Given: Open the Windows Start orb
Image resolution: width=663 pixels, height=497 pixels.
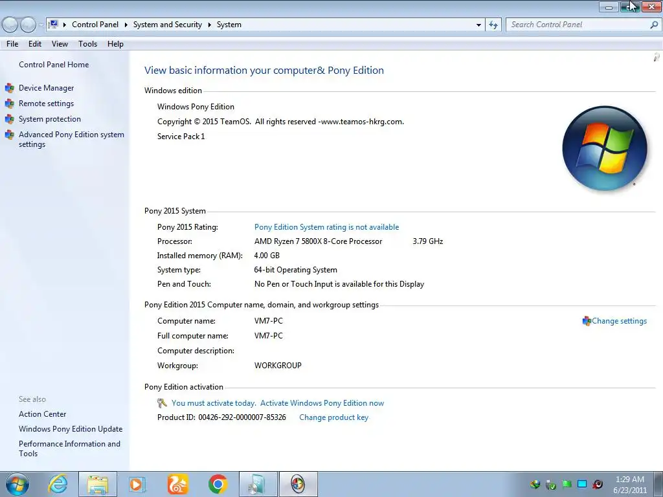Looking at the screenshot, I should (17, 484).
